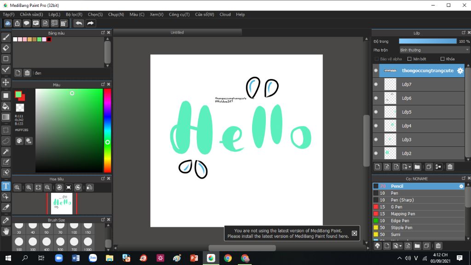This screenshot has height=265, width=471.
Task: Open the Cloud menu
Action: pos(225,14)
